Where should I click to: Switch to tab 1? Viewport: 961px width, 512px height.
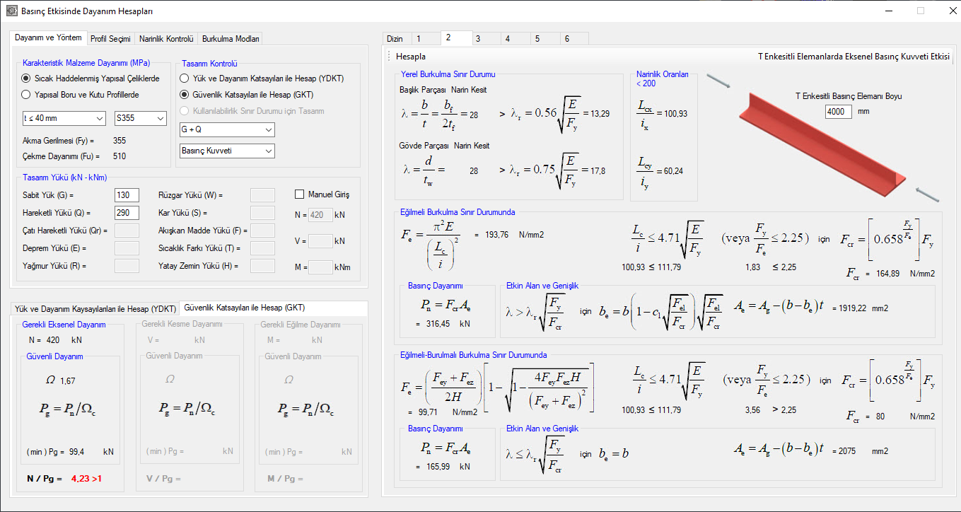pos(425,39)
